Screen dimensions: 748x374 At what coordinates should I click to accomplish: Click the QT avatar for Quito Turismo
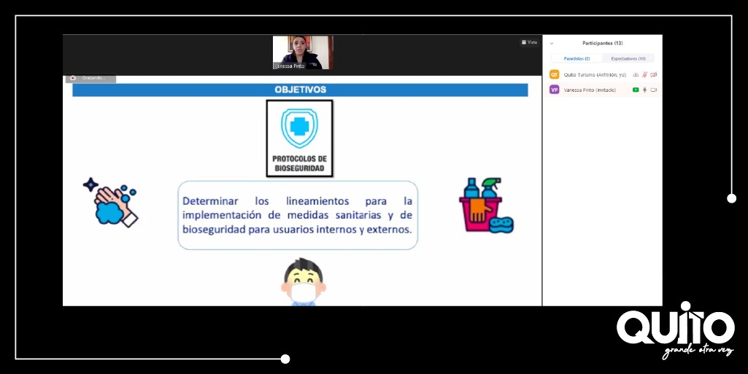point(554,74)
